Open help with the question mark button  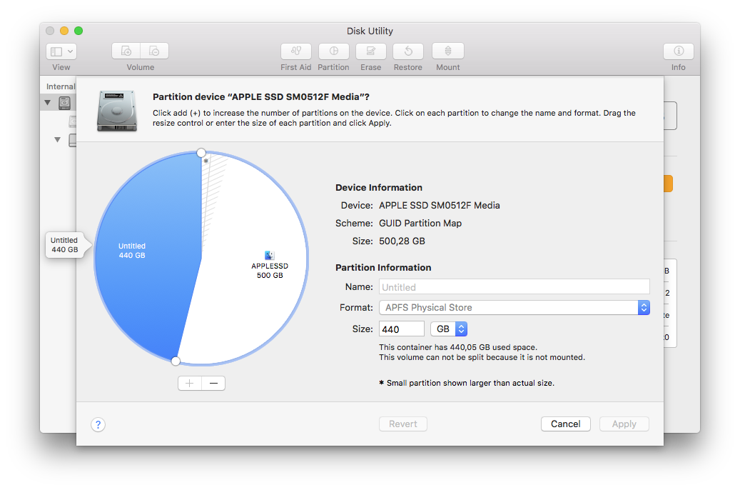(x=98, y=424)
